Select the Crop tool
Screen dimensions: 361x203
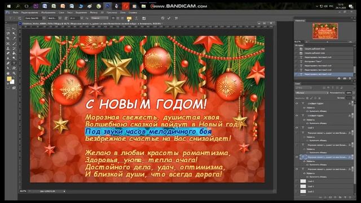(x=8, y=38)
